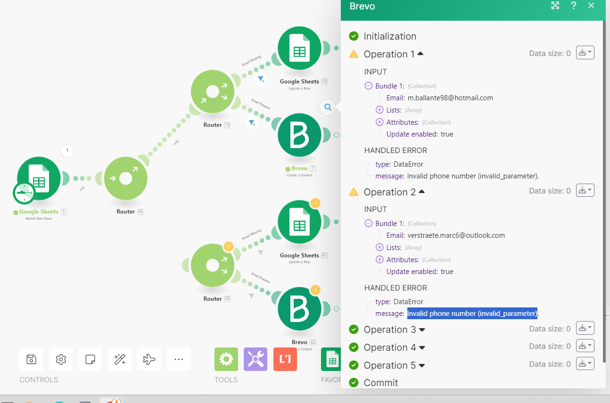The width and height of the screenshot is (610, 403).
Task: Open download dropdown for Operation 4
Action: [585, 346]
